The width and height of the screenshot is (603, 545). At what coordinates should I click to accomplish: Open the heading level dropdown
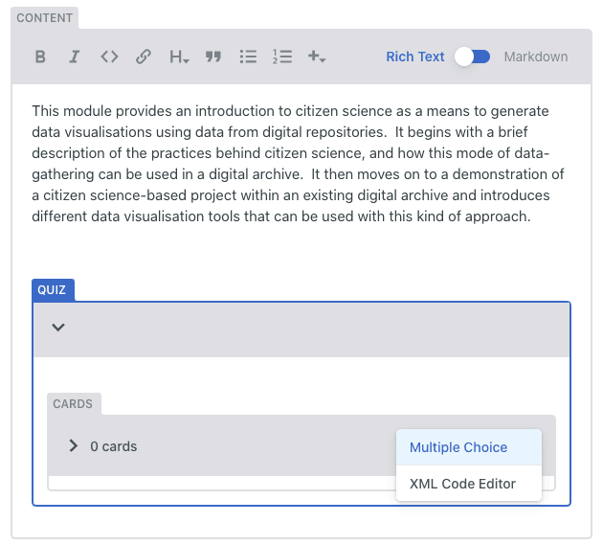[179, 57]
